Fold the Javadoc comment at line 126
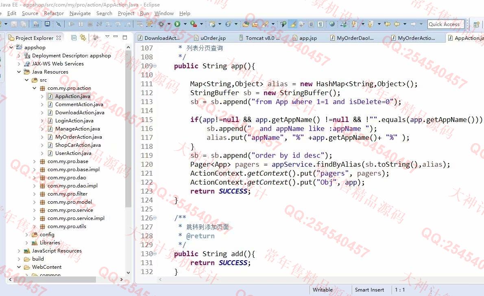 tap(155, 218)
